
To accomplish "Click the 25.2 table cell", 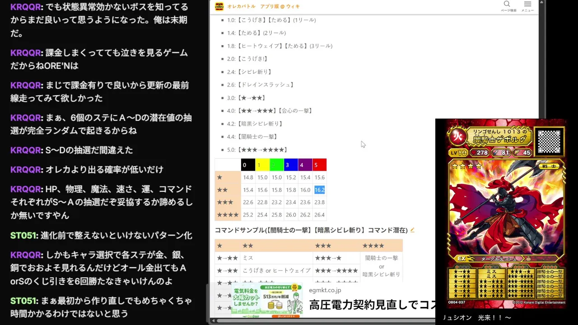I will (248, 215).
